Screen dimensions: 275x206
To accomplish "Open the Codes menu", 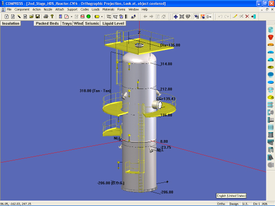I will pyautogui.click(x=84, y=10).
